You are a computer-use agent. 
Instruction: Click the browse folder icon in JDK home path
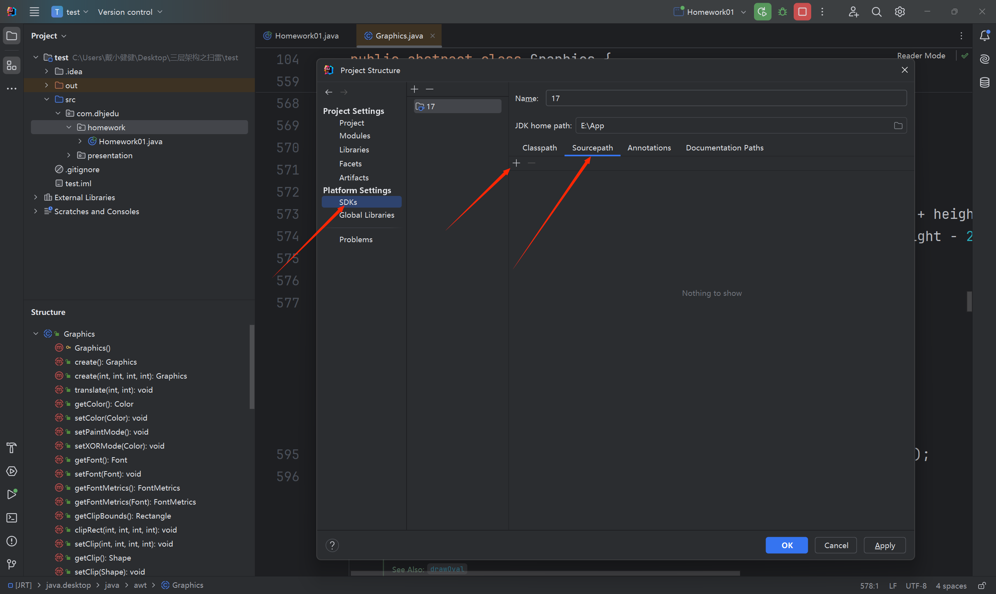pos(898,126)
